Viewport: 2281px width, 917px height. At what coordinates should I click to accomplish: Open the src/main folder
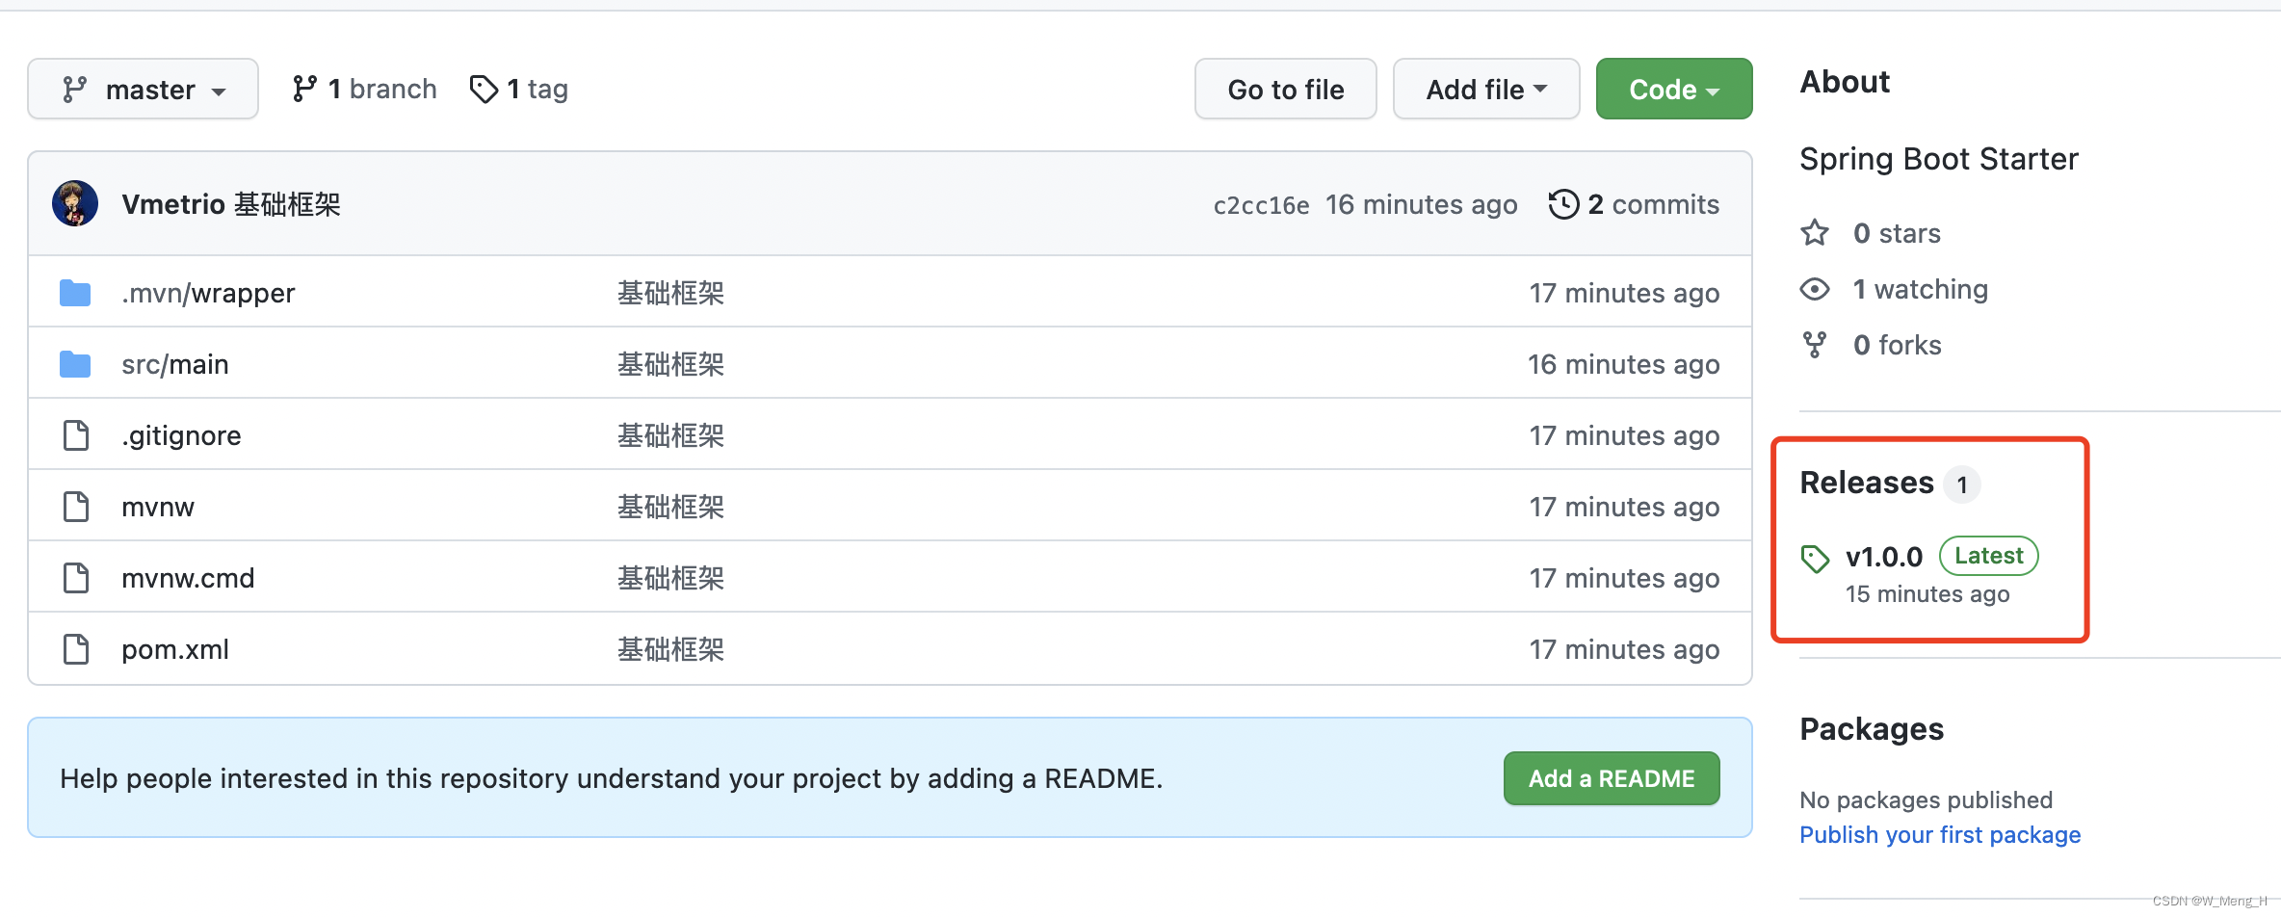(174, 363)
